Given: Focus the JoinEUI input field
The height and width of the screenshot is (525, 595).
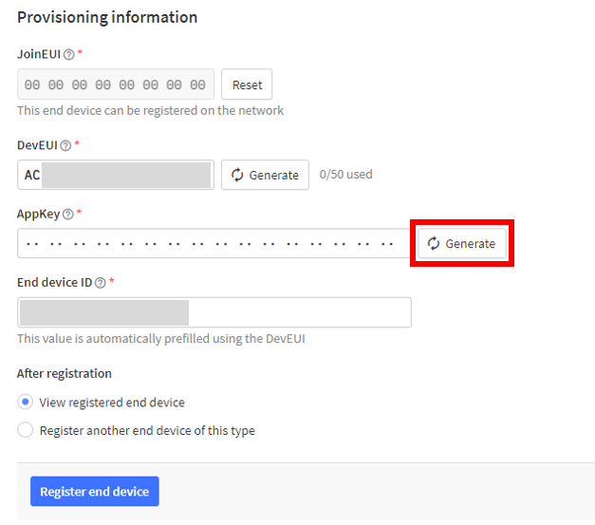Looking at the screenshot, I should 116,84.
